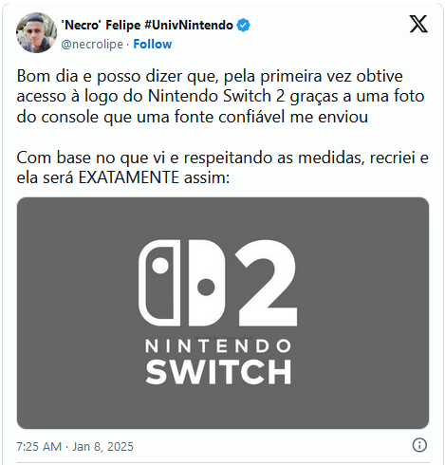Click the large white 2 numeral

pyautogui.click(x=266, y=283)
